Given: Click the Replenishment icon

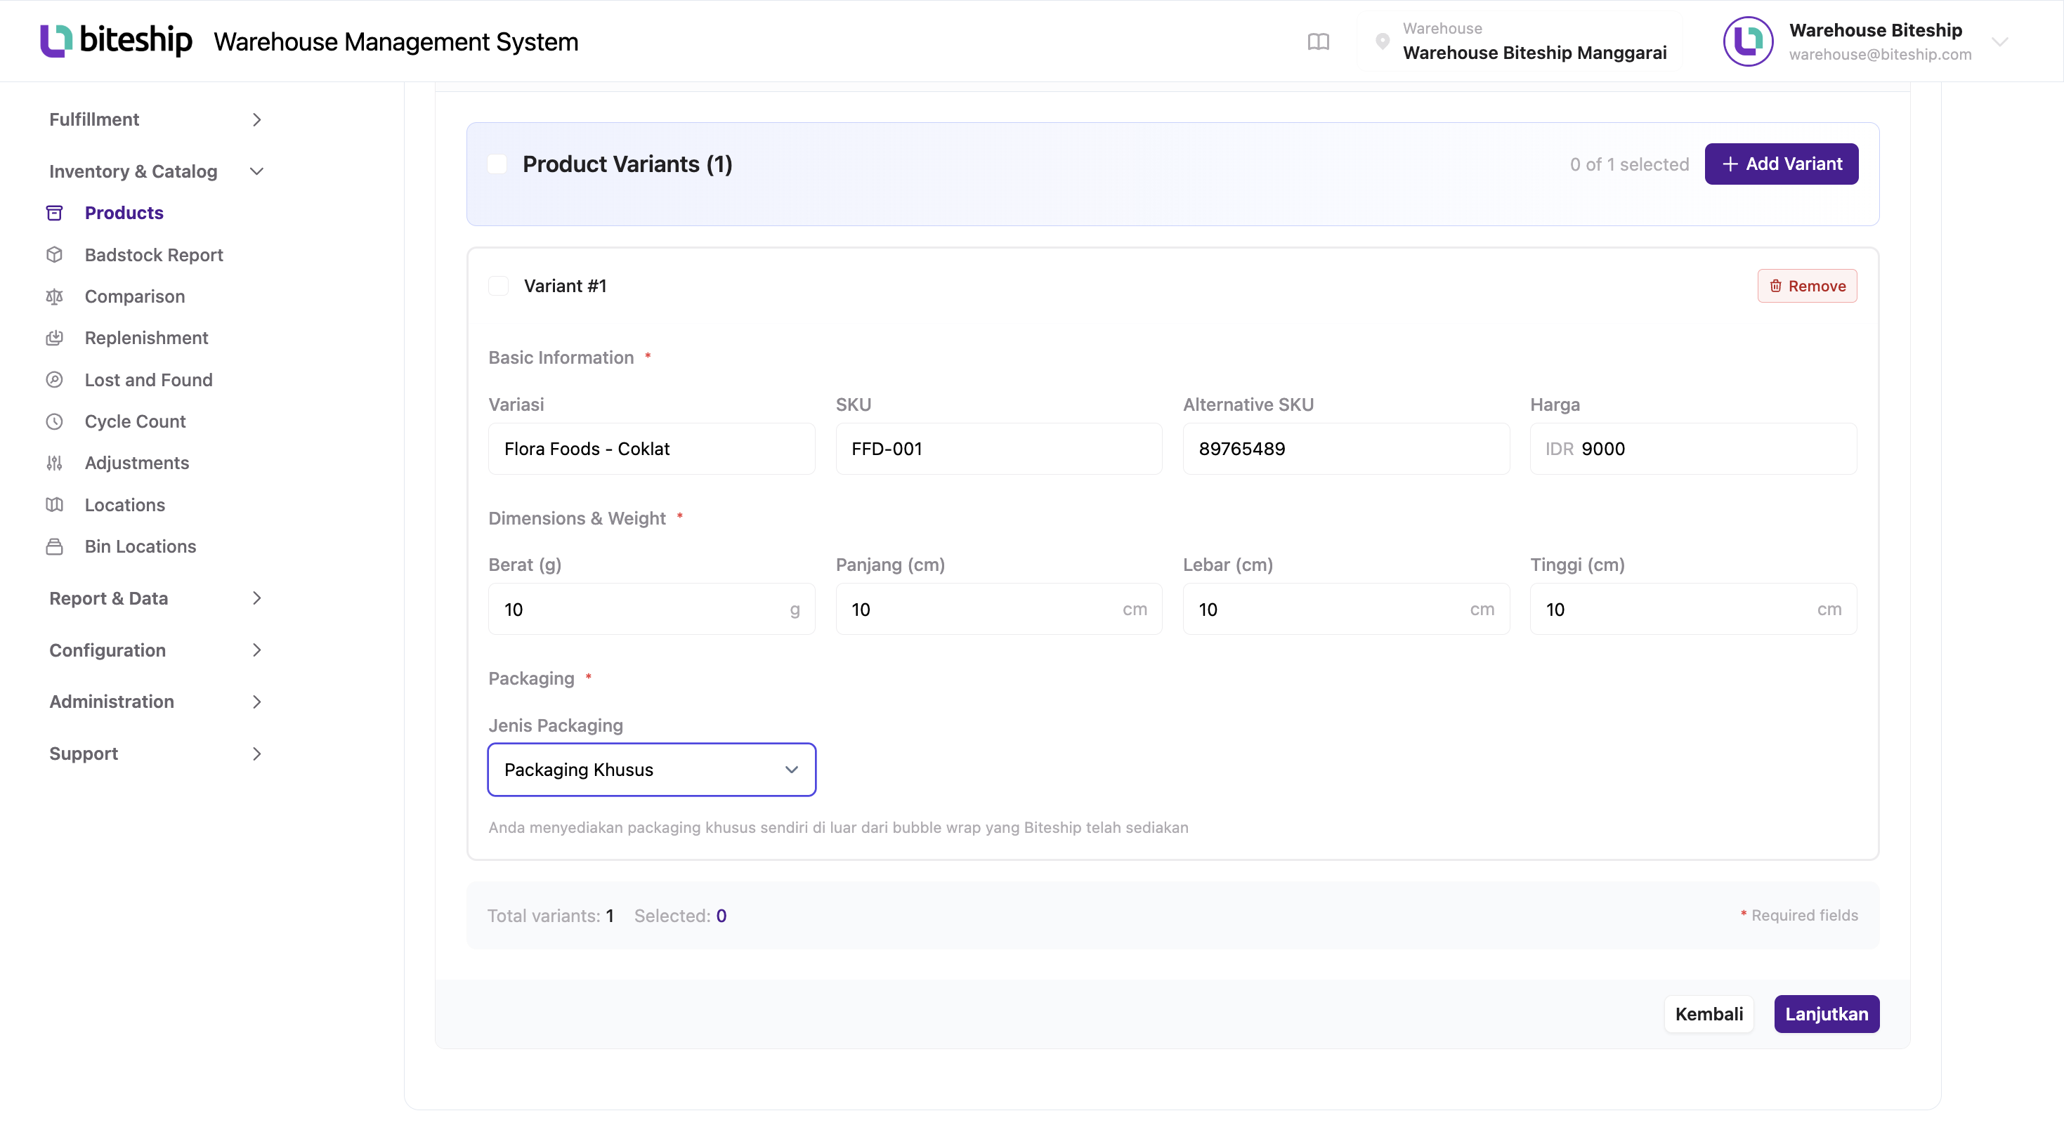Looking at the screenshot, I should point(55,338).
